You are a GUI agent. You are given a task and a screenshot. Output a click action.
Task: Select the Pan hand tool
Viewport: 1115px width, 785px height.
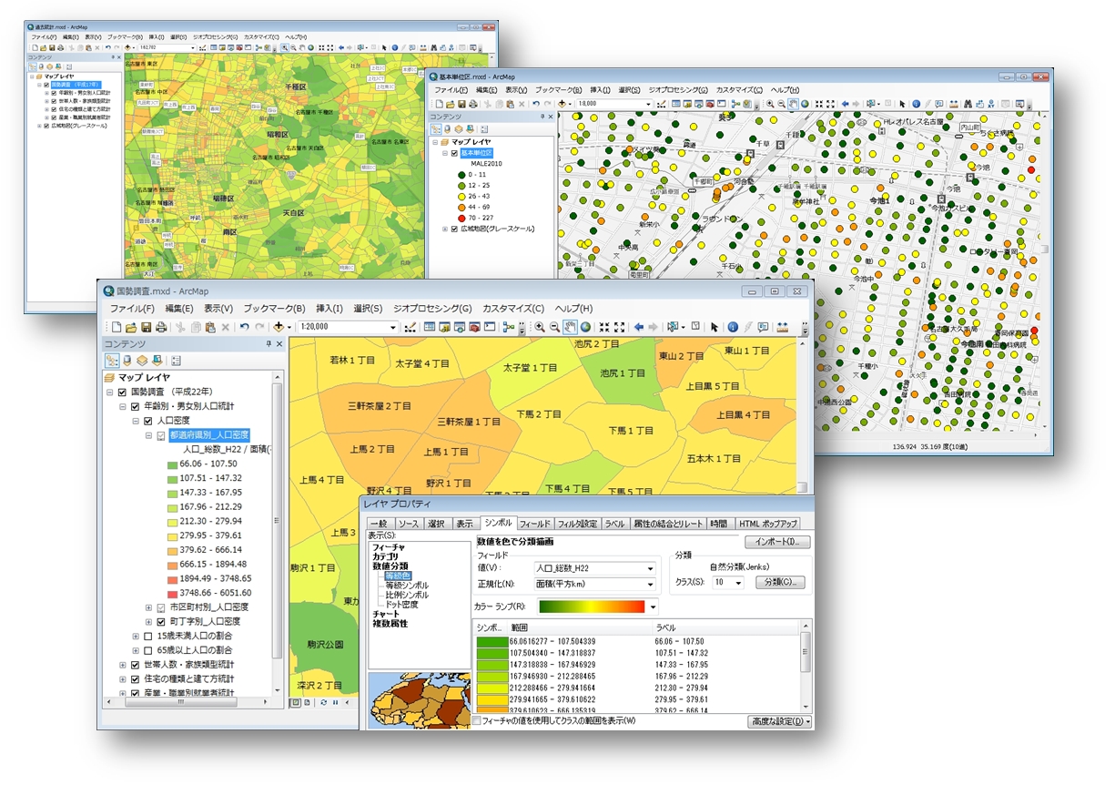570,327
